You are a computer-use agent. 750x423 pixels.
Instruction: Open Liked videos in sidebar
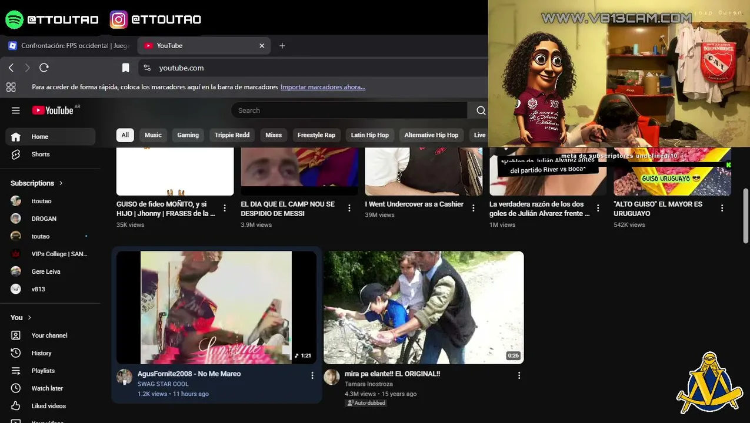(x=50, y=406)
